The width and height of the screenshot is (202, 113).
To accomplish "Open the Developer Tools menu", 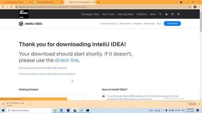I will click(x=90, y=14).
